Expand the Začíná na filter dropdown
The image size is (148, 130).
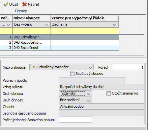coord(84,25)
